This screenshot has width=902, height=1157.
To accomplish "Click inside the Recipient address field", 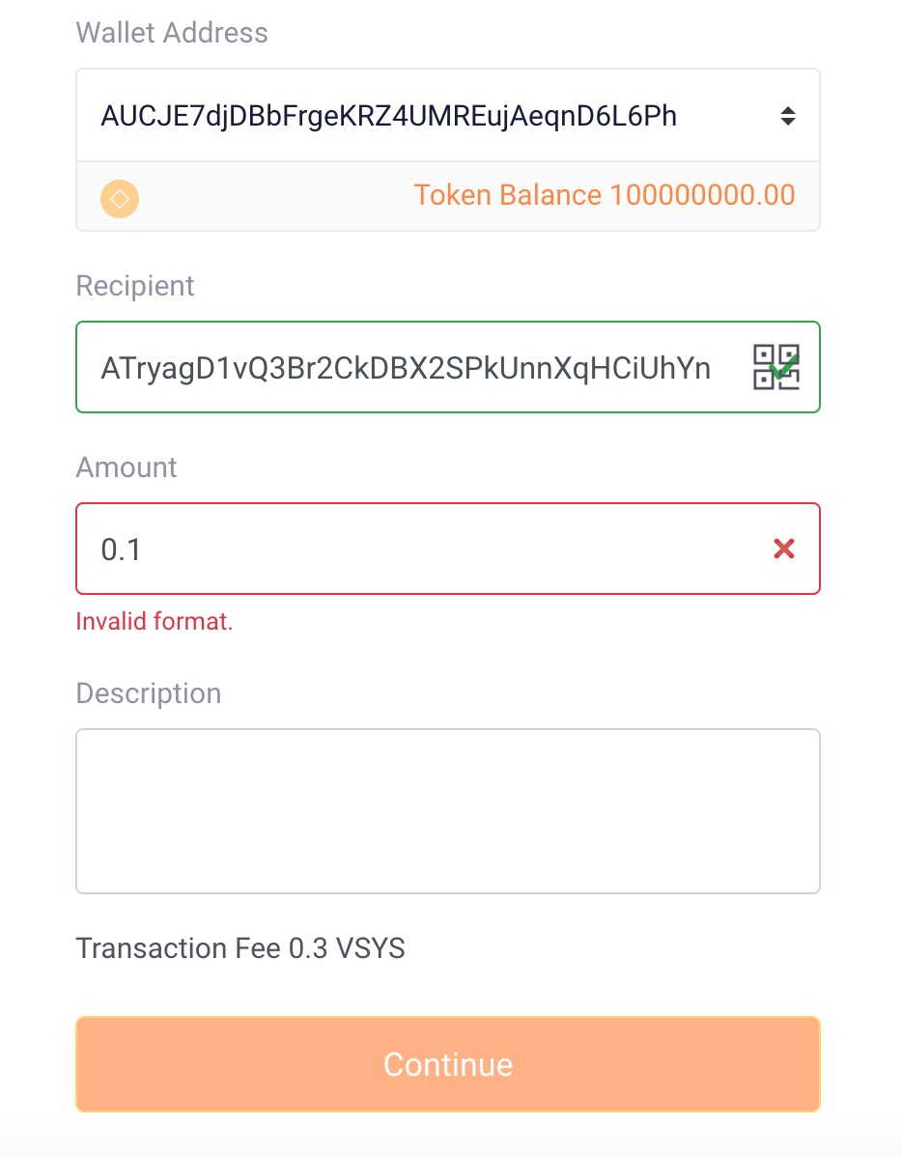I will pyautogui.click(x=406, y=367).
